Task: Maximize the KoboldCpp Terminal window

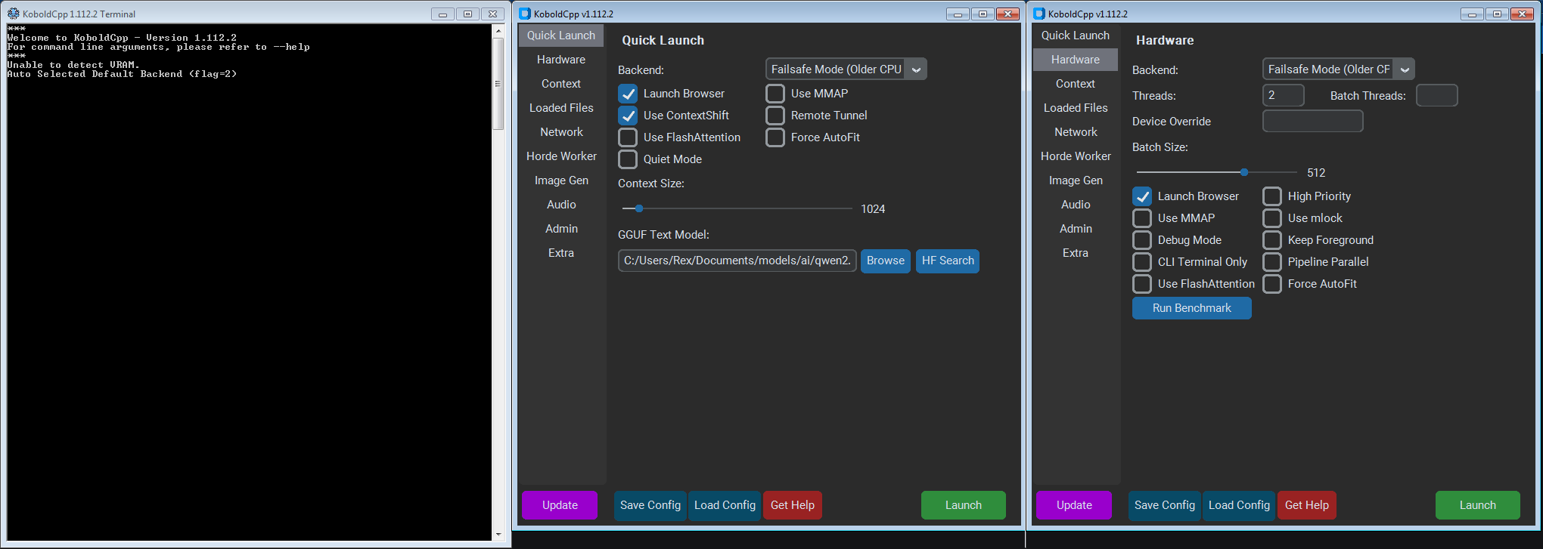Action: pyautogui.click(x=468, y=14)
